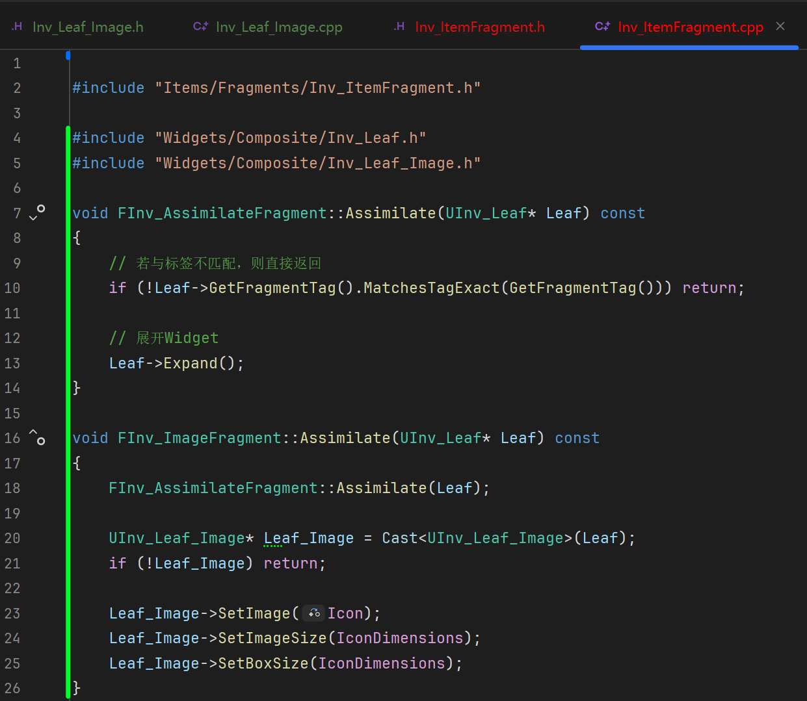Viewport: 807px width, 701px height.
Task: Click the underlined Leaf_Image variable declaration
Action: click(309, 538)
